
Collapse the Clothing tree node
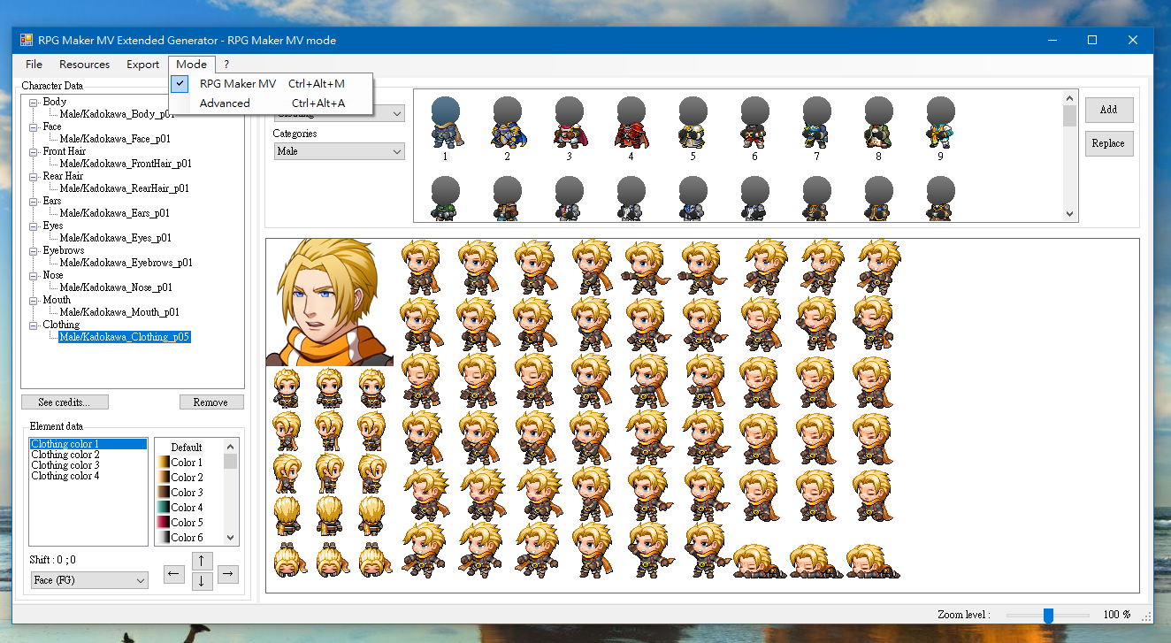point(33,325)
